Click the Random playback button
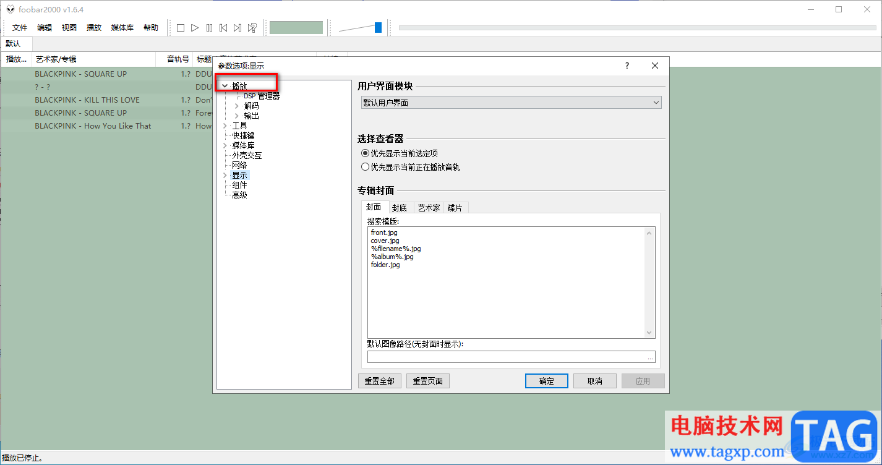The image size is (882, 465). click(x=252, y=28)
